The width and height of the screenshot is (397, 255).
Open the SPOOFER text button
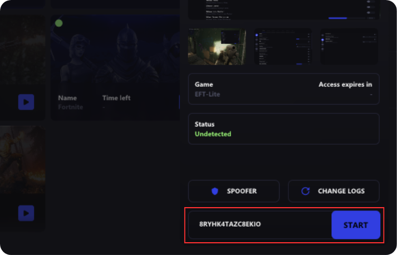242,191
